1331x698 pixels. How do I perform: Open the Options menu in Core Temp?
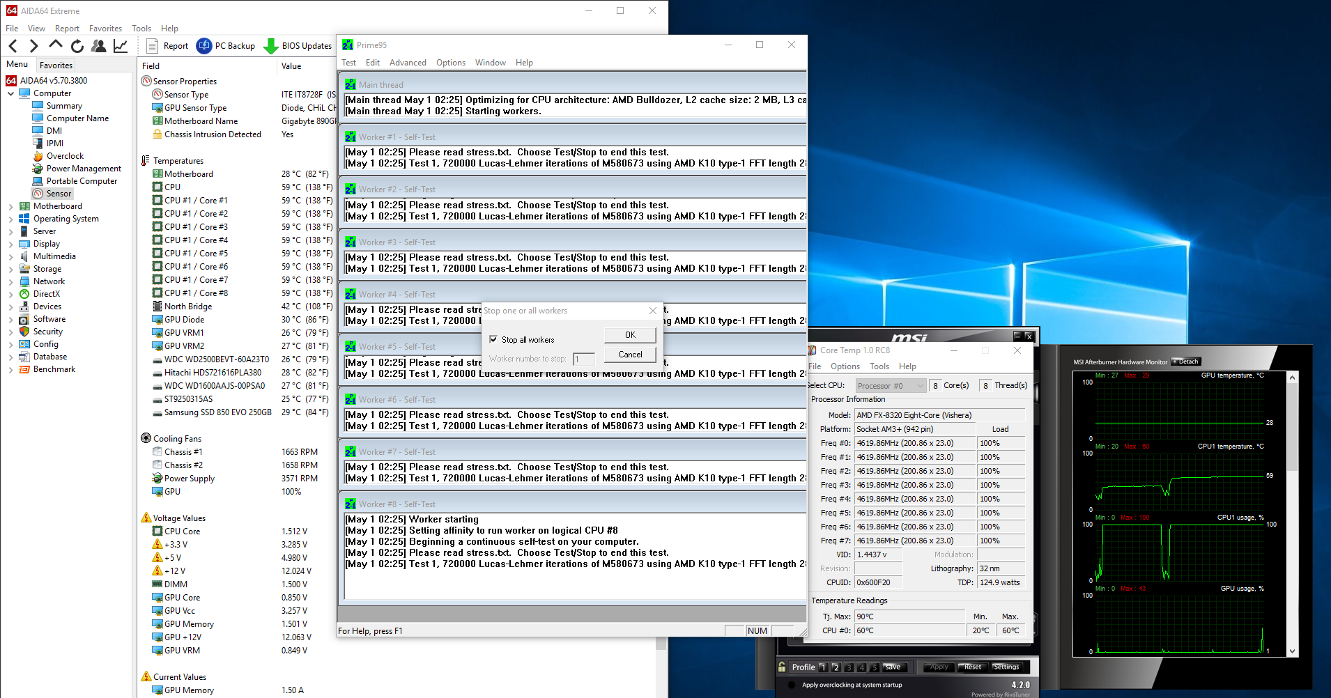click(845, 366)
